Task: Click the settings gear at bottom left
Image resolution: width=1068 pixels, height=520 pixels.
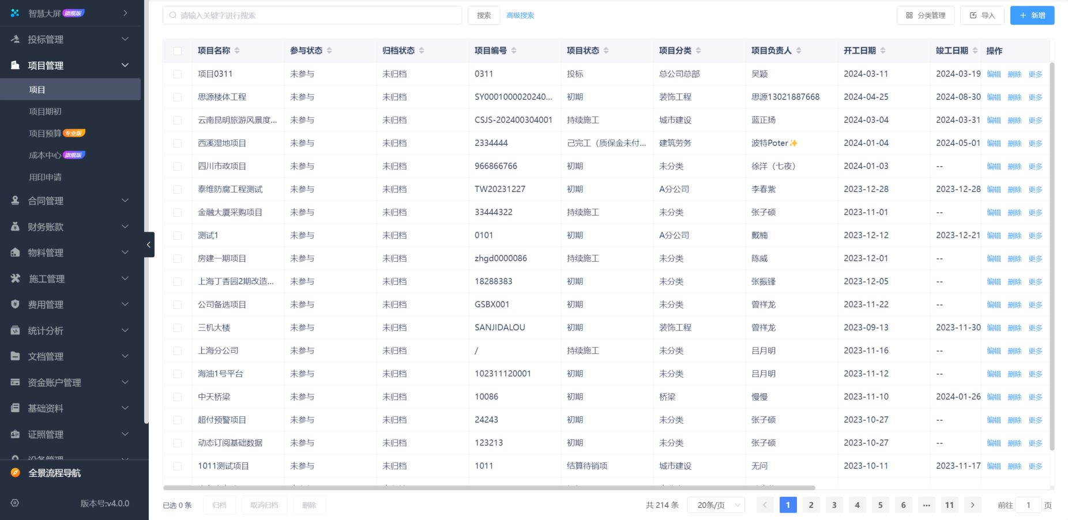Action: click(14, 503)
